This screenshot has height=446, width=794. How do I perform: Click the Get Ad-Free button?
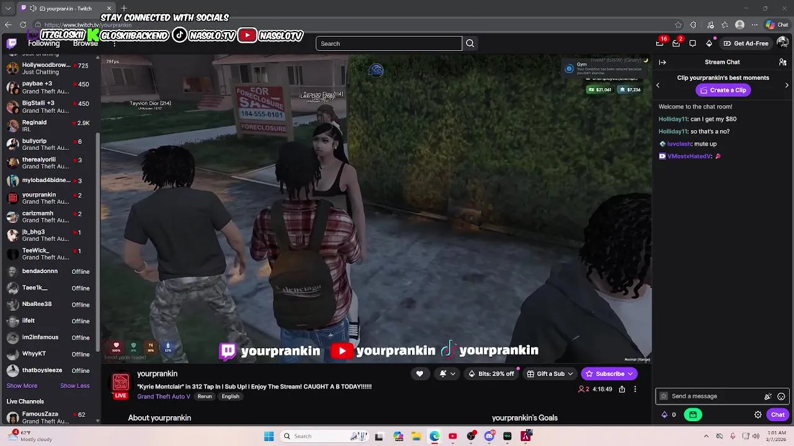click(x=746, y=43)
